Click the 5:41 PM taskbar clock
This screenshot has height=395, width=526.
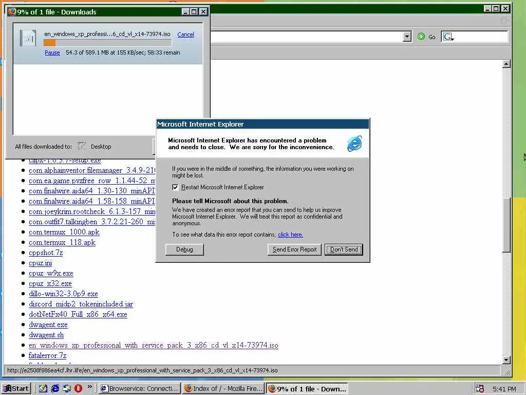(504, 389)
